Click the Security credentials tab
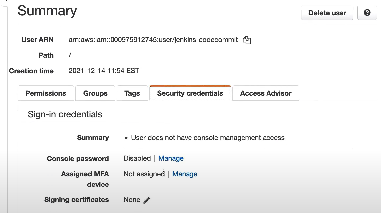Screen dimensions: 381x213 tap(190, 93)
